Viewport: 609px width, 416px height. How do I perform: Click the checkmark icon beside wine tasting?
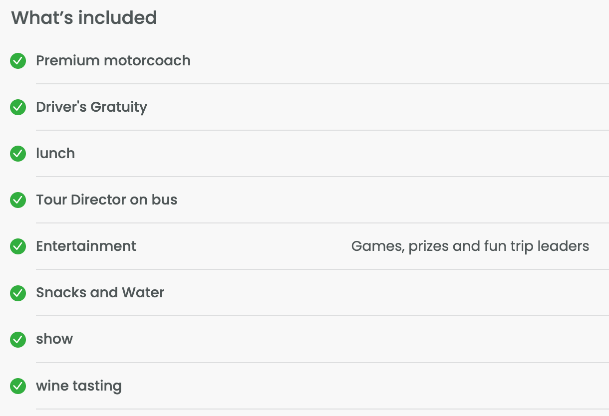click(x=18, y=386)
